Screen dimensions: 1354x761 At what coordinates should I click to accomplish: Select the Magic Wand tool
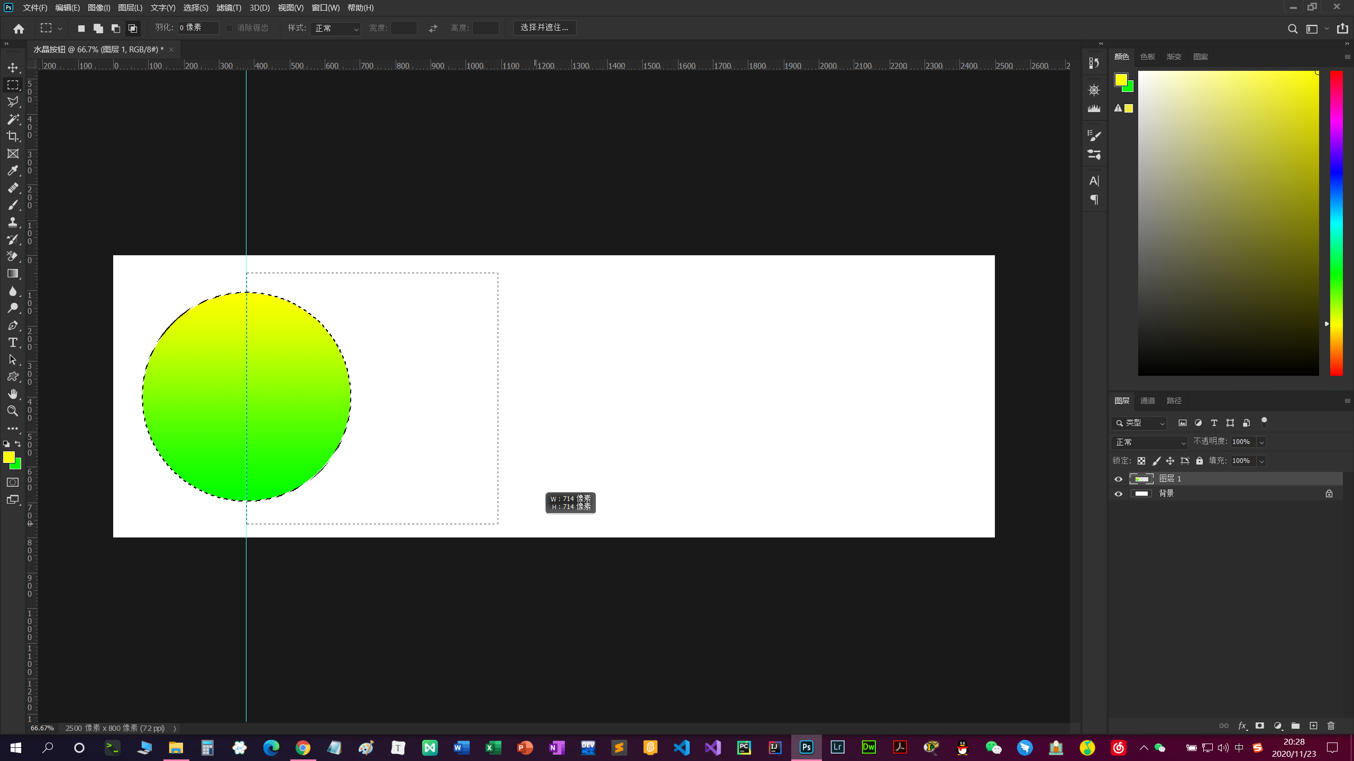pos(13,119)
